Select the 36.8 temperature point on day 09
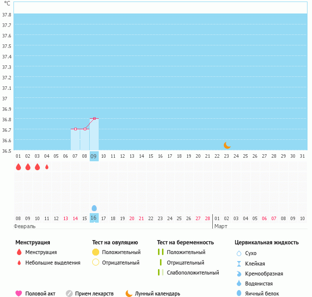312x297 pixels. 94,118
